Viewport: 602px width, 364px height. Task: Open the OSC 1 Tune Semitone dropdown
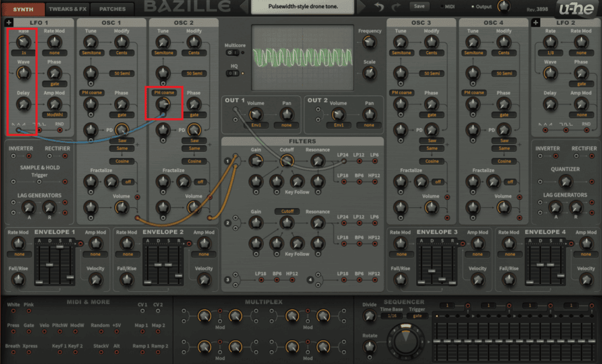pyautogui.click(x=90, y=52)
